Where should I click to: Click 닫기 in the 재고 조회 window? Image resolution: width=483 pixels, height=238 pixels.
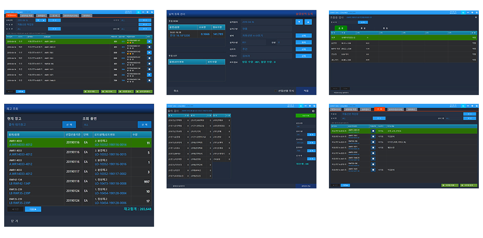pos(15,220)
